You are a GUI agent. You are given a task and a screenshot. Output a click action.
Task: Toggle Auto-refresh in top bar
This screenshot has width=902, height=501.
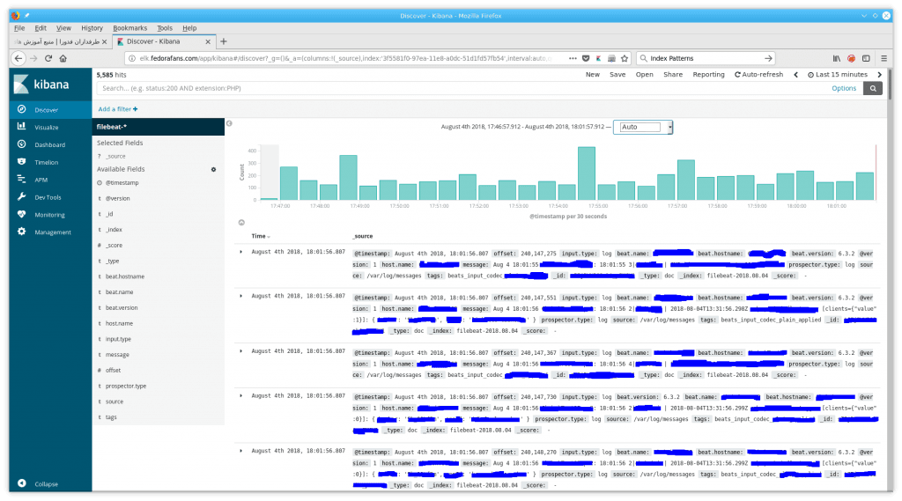coord(758,75)
